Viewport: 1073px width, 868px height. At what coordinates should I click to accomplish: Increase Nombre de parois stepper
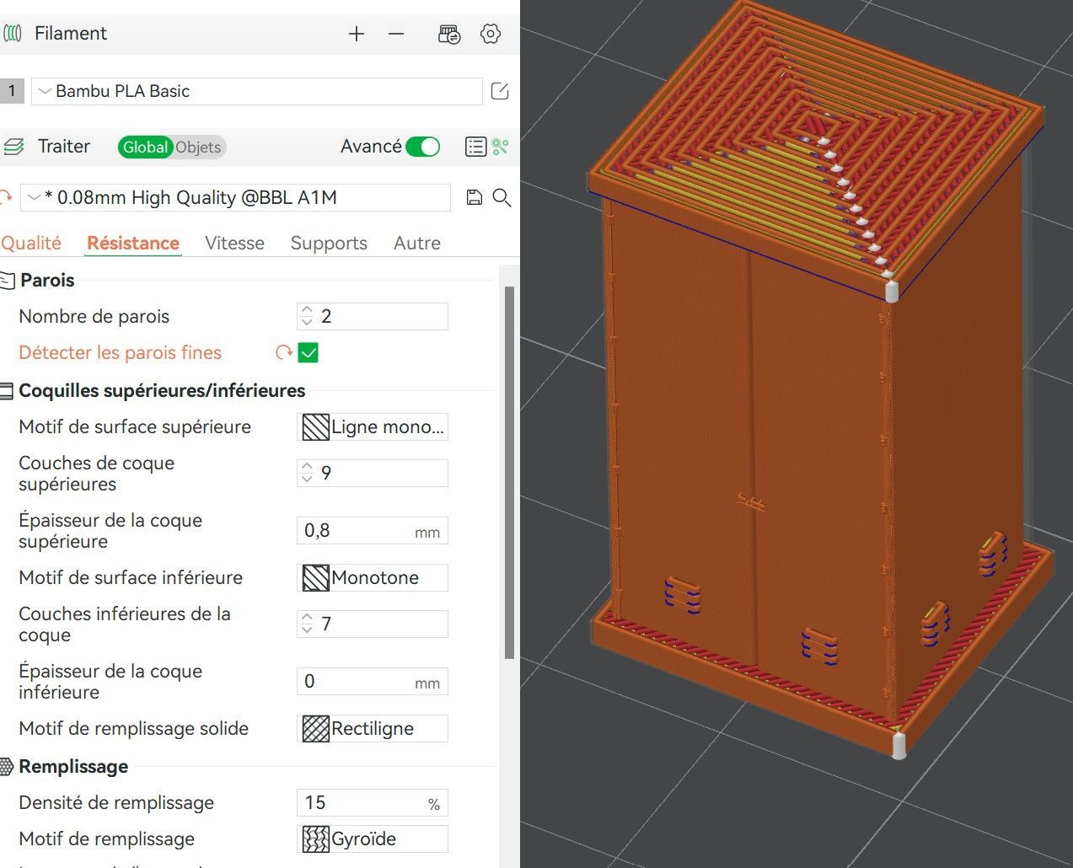307,310
